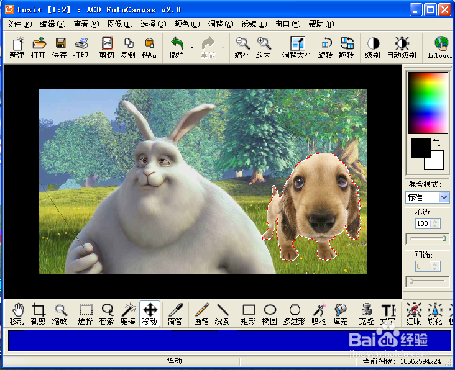Image resolution: width=455 pixels, height=370 pixels.
Task: Select the 选择 rectangular selection tool
Action: pyautogui.click(x=86, y=314)
